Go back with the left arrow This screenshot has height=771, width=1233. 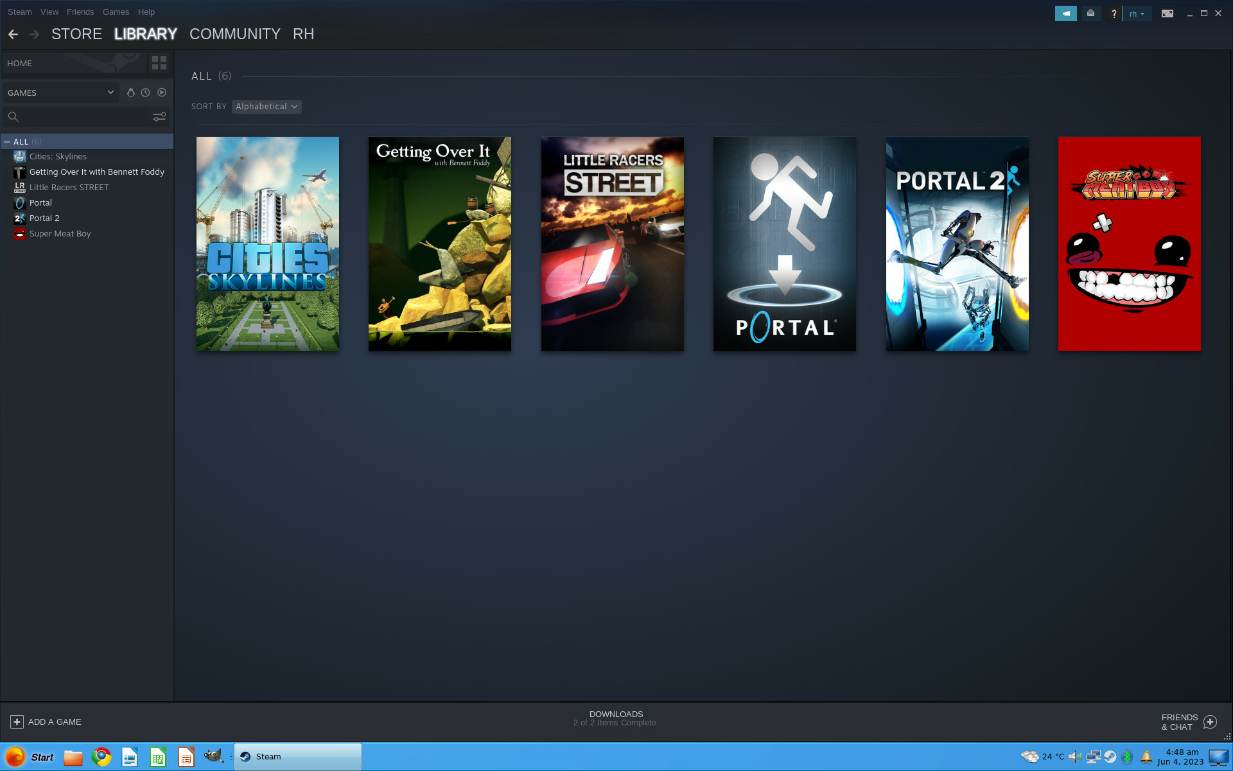[13, 34]
